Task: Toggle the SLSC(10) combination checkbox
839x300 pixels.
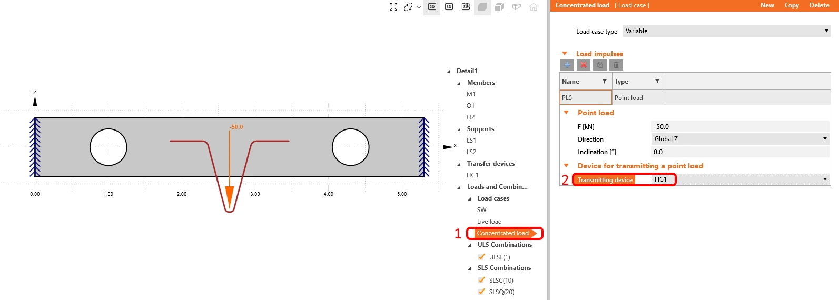Action: pyautogui.click(x=481, y=280)
